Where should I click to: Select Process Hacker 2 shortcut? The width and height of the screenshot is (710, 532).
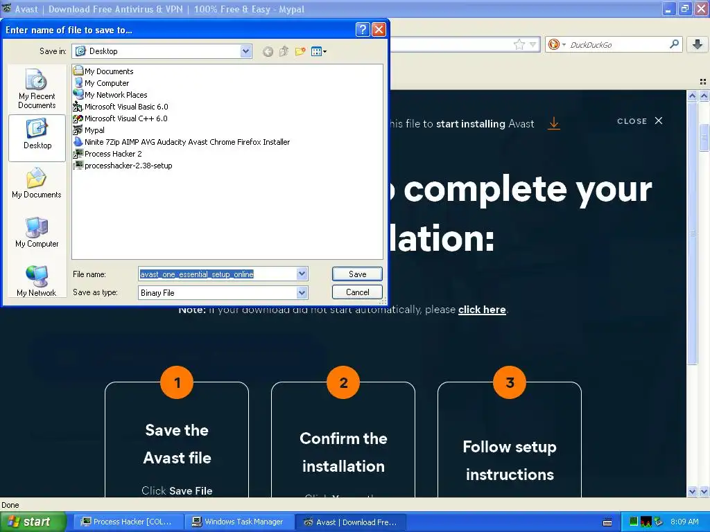[x=107, y=153]
